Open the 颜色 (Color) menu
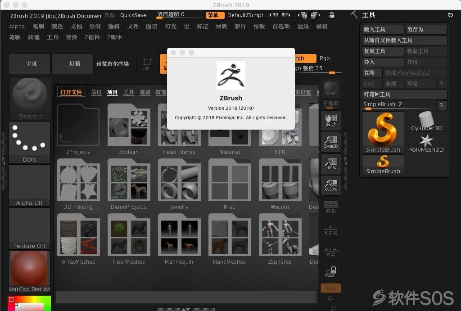Screen dimensions: 461x311 [x=57, y=27]
